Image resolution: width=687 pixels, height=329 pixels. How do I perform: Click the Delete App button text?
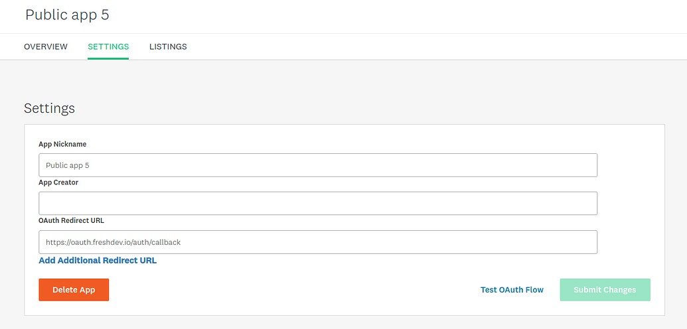74,290
